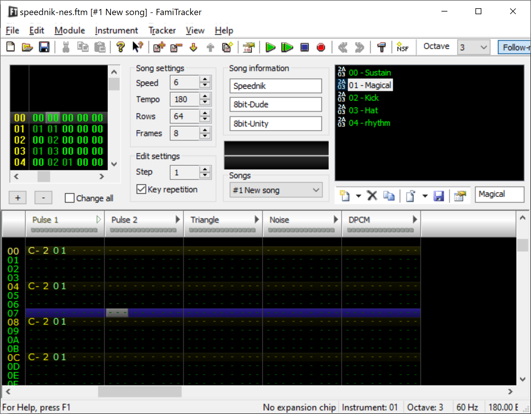Open the Tracker menu
This screenshot has height=414, width=531.
click(162, 30)
